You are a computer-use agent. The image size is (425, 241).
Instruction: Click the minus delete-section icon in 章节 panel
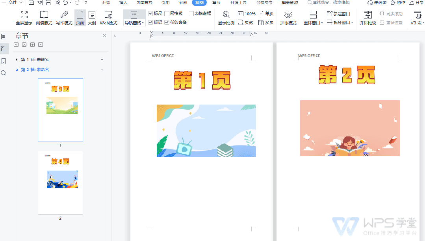tap(41, 45)
